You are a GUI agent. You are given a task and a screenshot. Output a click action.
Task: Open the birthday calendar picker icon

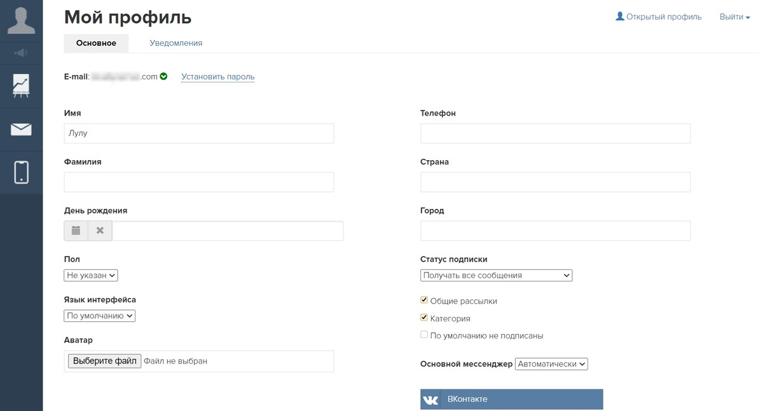[76, 231]
